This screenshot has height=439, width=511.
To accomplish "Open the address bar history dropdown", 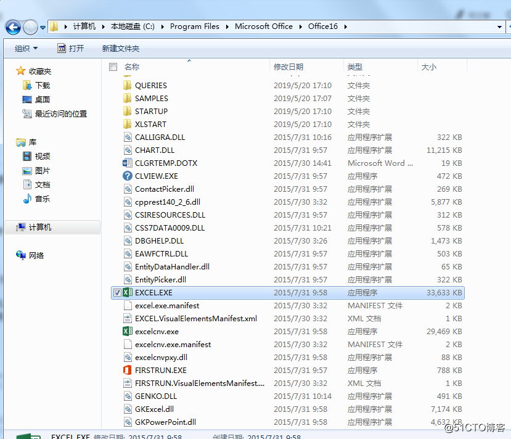I will 499,27.
